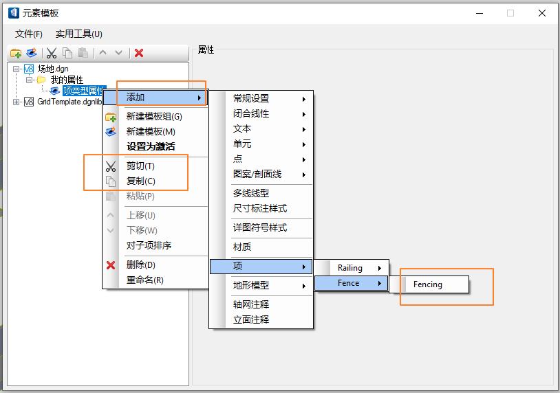Click the scissors icon next to 剪切(T)
This screenshot has height=393, width=560.
[111, 166]
